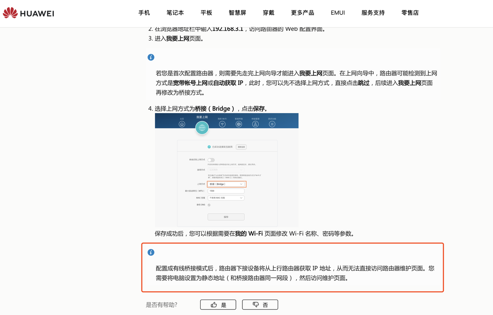Screen dimensions: 493x315
Task: Open the 主页 home icon in router navigation
Action: tap(182, 124)
